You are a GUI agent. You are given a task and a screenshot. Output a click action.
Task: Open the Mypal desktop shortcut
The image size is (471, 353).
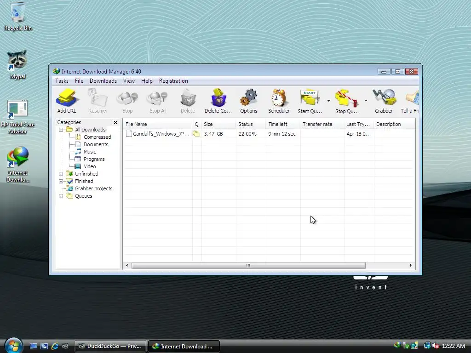17,64
